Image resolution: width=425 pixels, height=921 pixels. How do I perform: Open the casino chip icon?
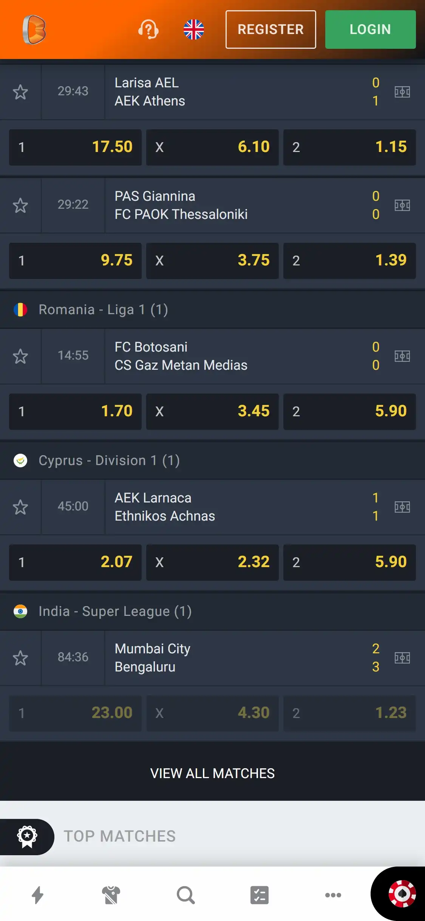pos(402,894)
